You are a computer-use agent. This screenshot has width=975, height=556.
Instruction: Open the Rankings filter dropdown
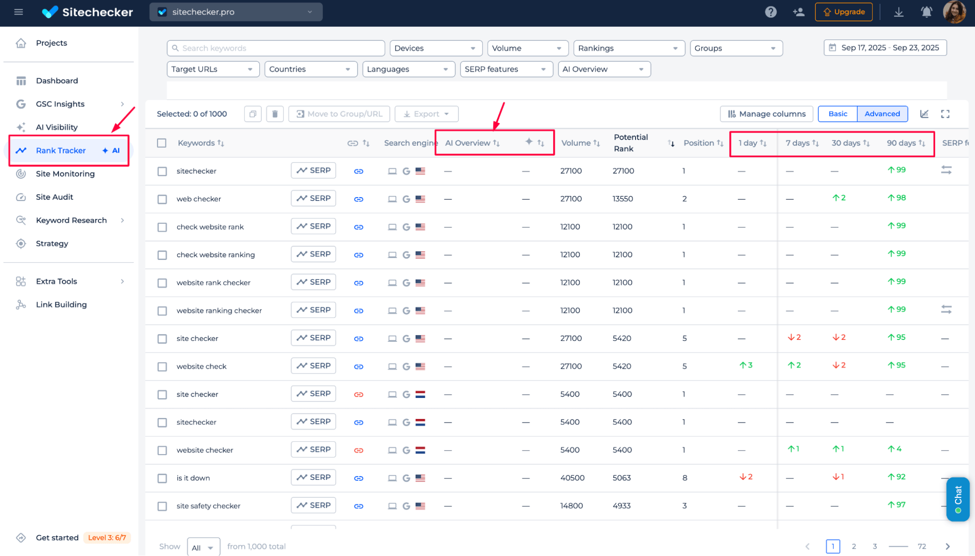click(629, 48)
